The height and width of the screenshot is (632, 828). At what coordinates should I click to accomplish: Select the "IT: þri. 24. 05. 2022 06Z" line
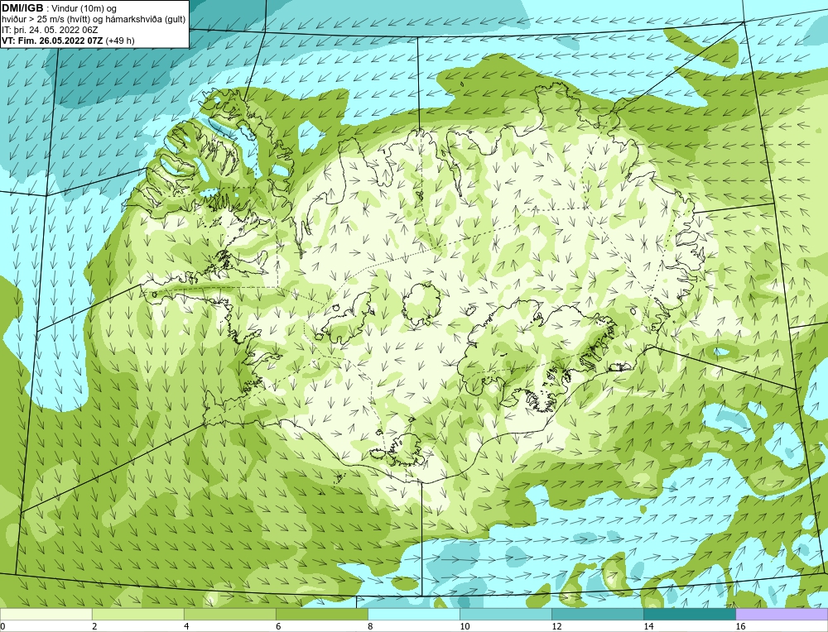[x=50, y=30]
